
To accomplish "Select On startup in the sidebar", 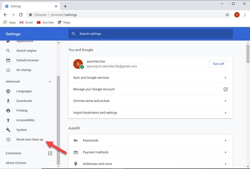I will pos(24,70).
